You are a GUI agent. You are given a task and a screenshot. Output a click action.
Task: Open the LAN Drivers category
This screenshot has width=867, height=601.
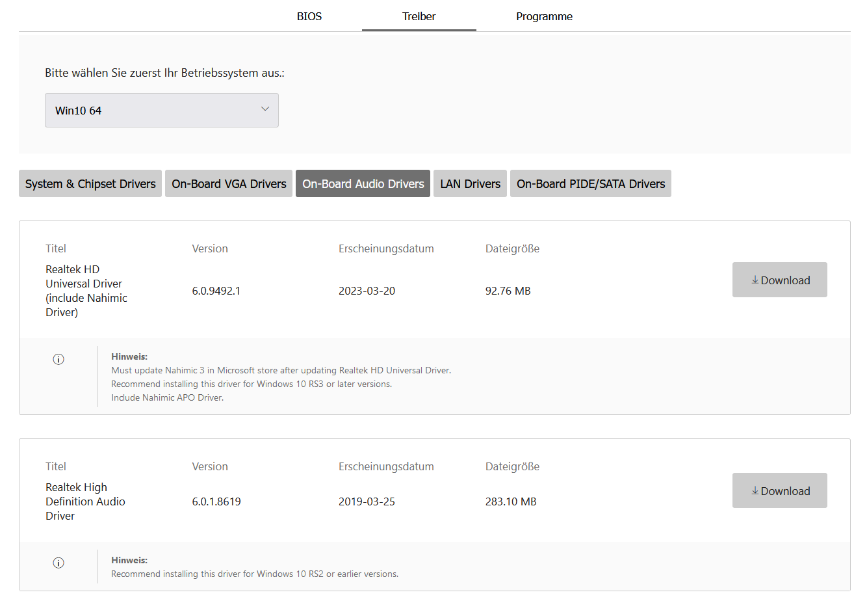[470, 184]
